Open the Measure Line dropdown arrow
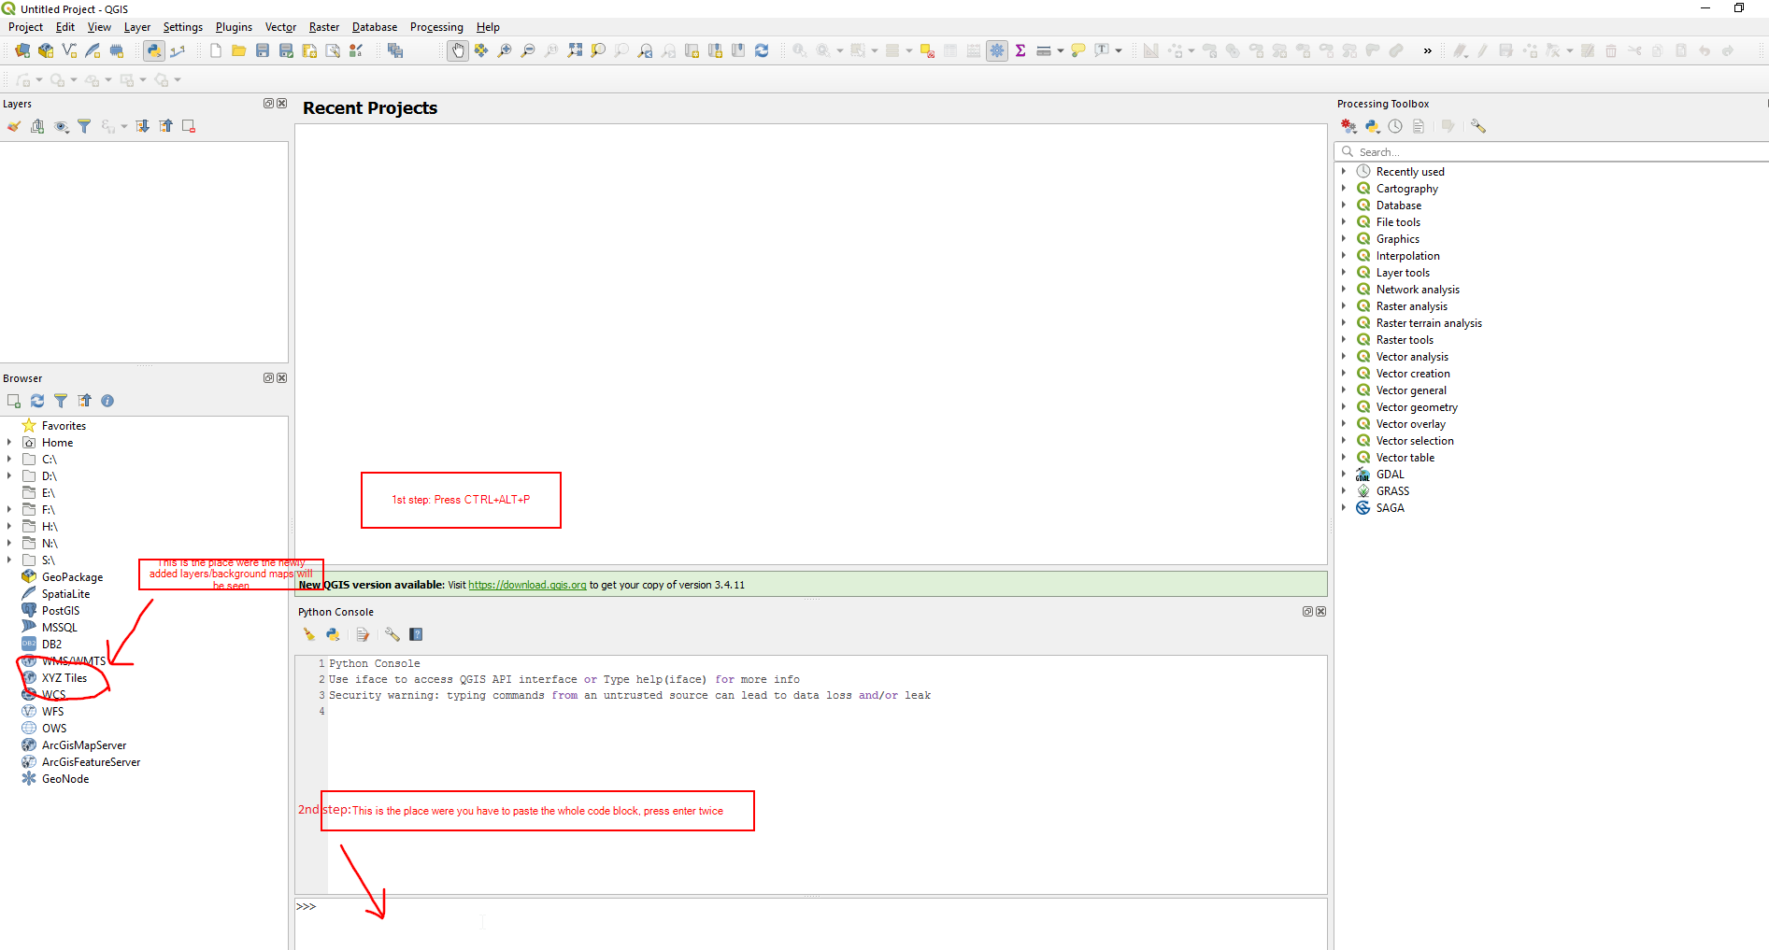Screen dimensions: 1769x950 1061,50
